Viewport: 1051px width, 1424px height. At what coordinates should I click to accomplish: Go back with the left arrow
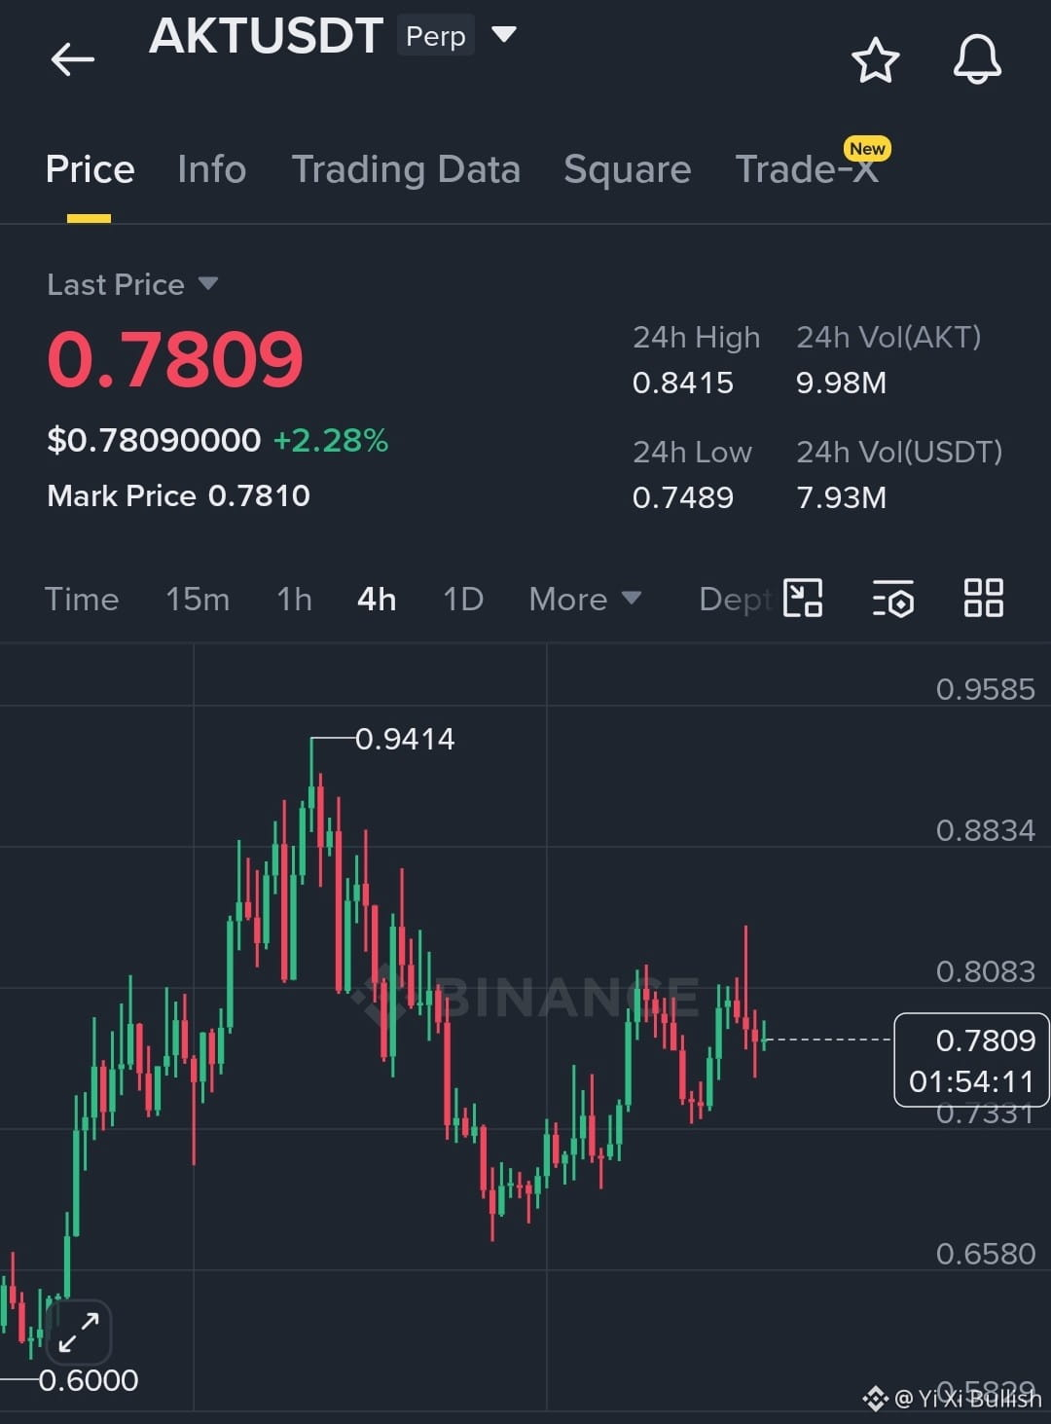click(72, 59)
